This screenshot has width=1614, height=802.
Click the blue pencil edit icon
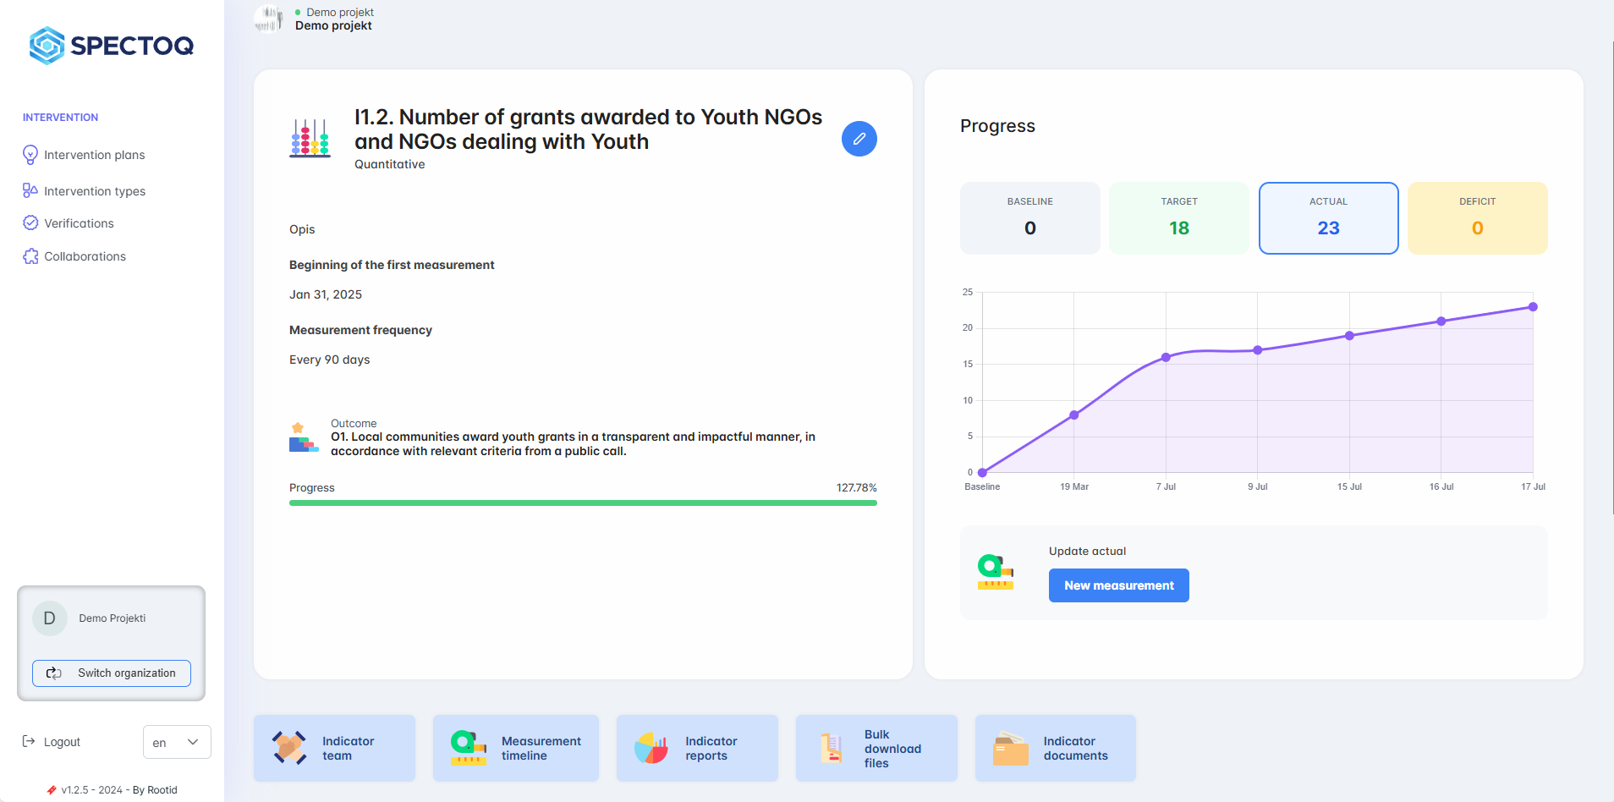(x=859, y=139)
